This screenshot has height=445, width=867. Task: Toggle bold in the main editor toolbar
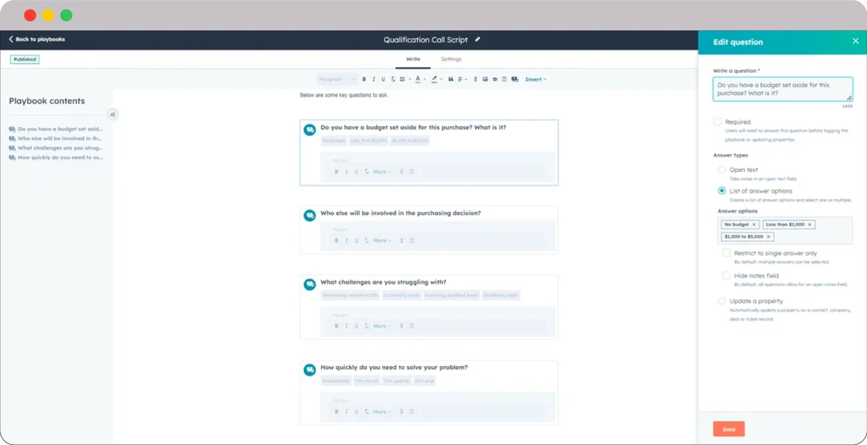[x=364, y=79]
